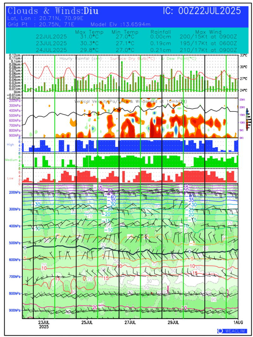This screenshot has height=337, width=253.
Task: Select the "210/17Kt at 0900Z" wind entry
Action: point(208,50)
